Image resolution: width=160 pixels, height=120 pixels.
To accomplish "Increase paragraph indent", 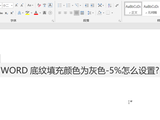I will 92,5.
